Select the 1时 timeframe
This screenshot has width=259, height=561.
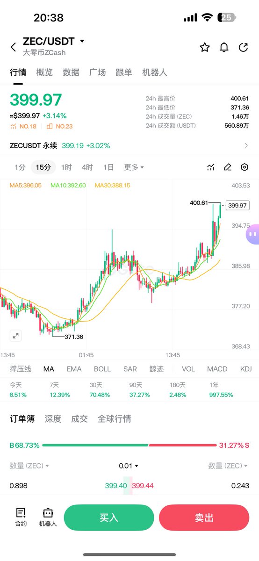click(66, 167)
